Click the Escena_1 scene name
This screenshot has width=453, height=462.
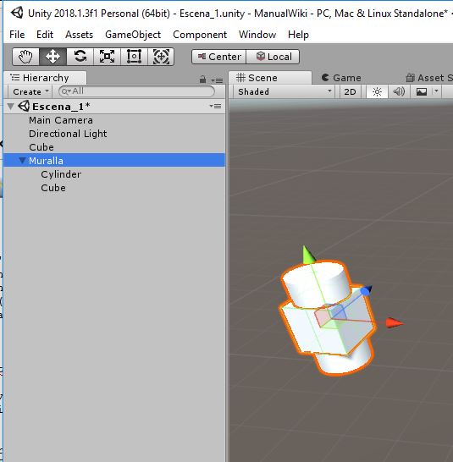(x=61, y=107)
